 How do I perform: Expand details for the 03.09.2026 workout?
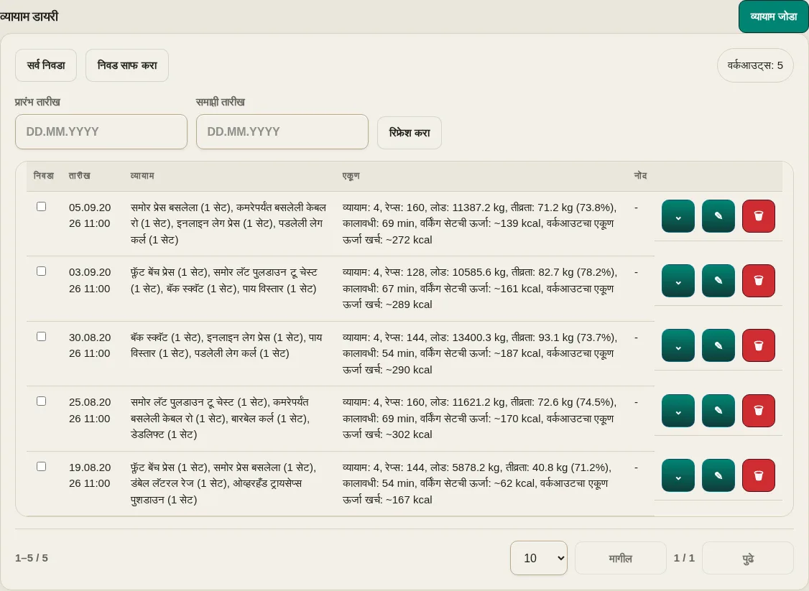[x=678, y=281]
